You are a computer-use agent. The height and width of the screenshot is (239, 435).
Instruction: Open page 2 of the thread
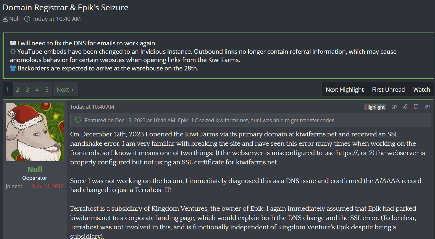coord(18,89)
